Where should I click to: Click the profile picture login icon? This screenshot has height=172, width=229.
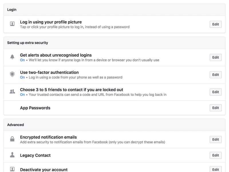pos(12,24)
